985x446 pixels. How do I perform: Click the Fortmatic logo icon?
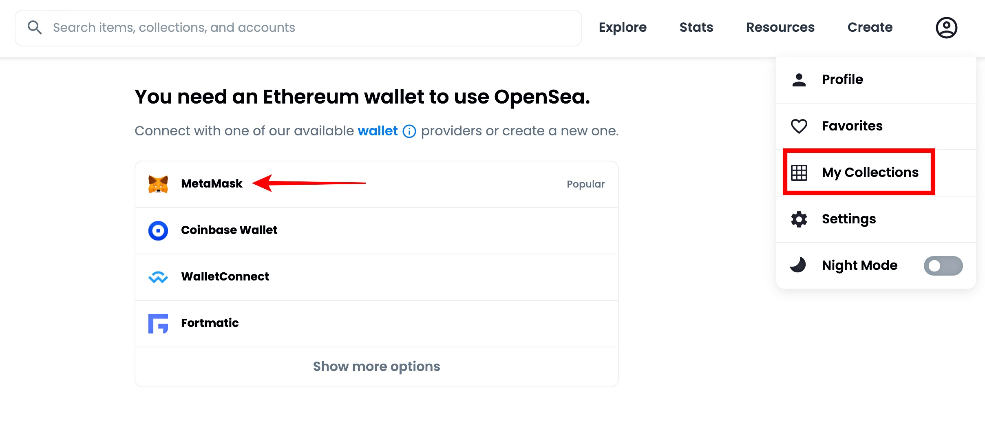[x=158, y=324]
